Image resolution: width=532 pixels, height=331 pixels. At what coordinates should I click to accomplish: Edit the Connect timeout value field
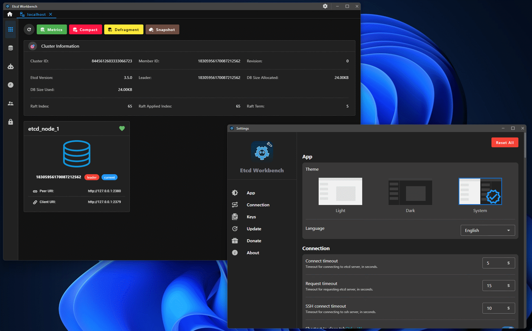[x=499, y=263]
